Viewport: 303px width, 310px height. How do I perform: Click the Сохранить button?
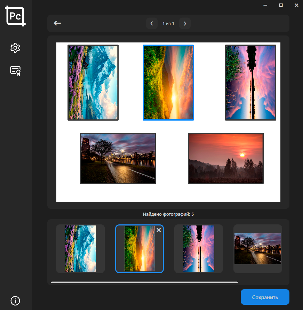click(265, 297)
